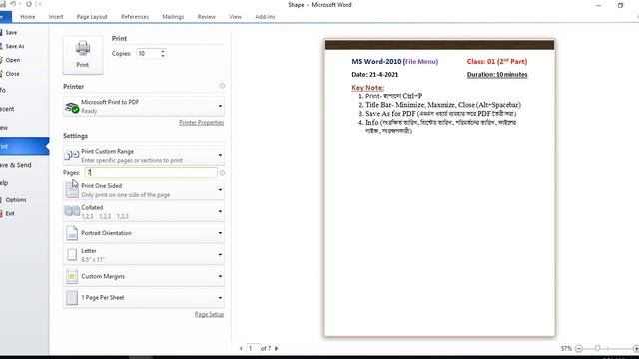Screen dimensions: 639x359
Task: Click the customize Quick Access Toolbar arrow
Action: pos(39,4)
